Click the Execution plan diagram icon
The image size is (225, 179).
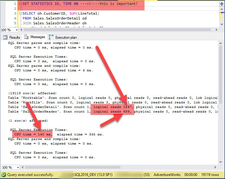[51, 37]
